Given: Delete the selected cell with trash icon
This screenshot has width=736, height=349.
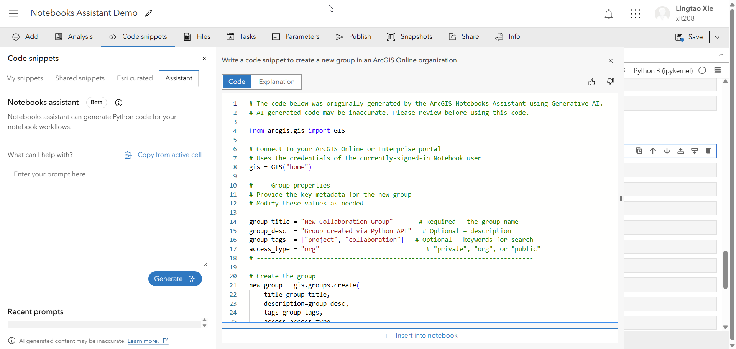Looking at the screenshot, I should 708,151.
